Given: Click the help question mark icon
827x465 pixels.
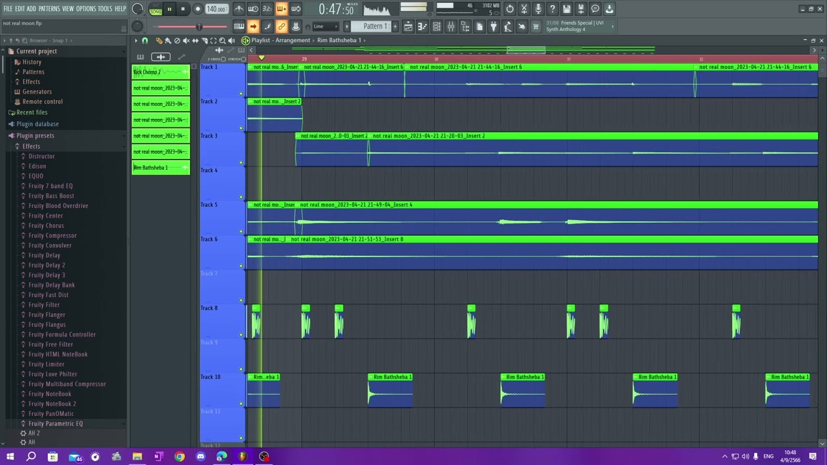Looking at the screenshot, I should (552, 8).
